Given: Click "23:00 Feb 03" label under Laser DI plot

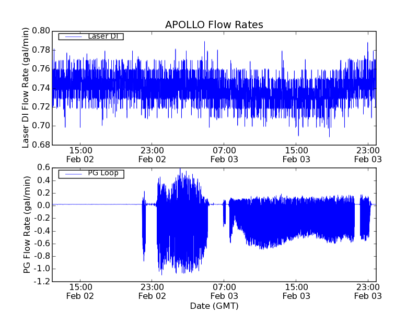Looking at the screenshot, I should (x=368, y=155).
